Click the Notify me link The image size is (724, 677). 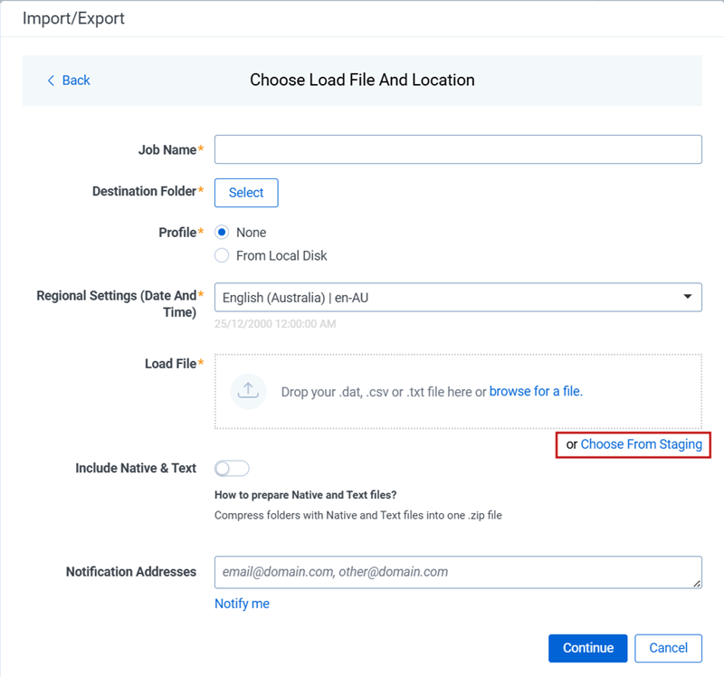pyautogui.click(x=241, y=603)
